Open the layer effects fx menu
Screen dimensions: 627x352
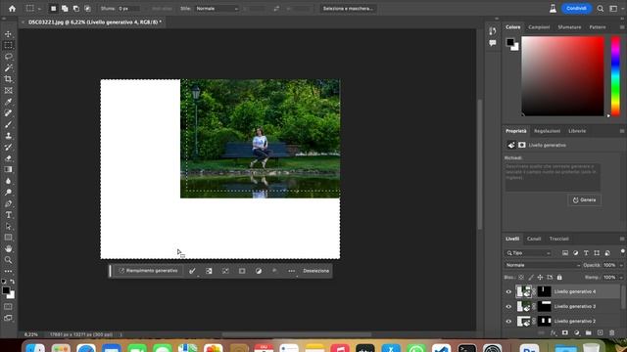point(554,332)
